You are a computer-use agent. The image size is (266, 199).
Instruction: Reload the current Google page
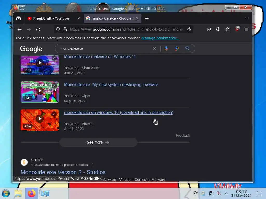click(x=38, y=30)
